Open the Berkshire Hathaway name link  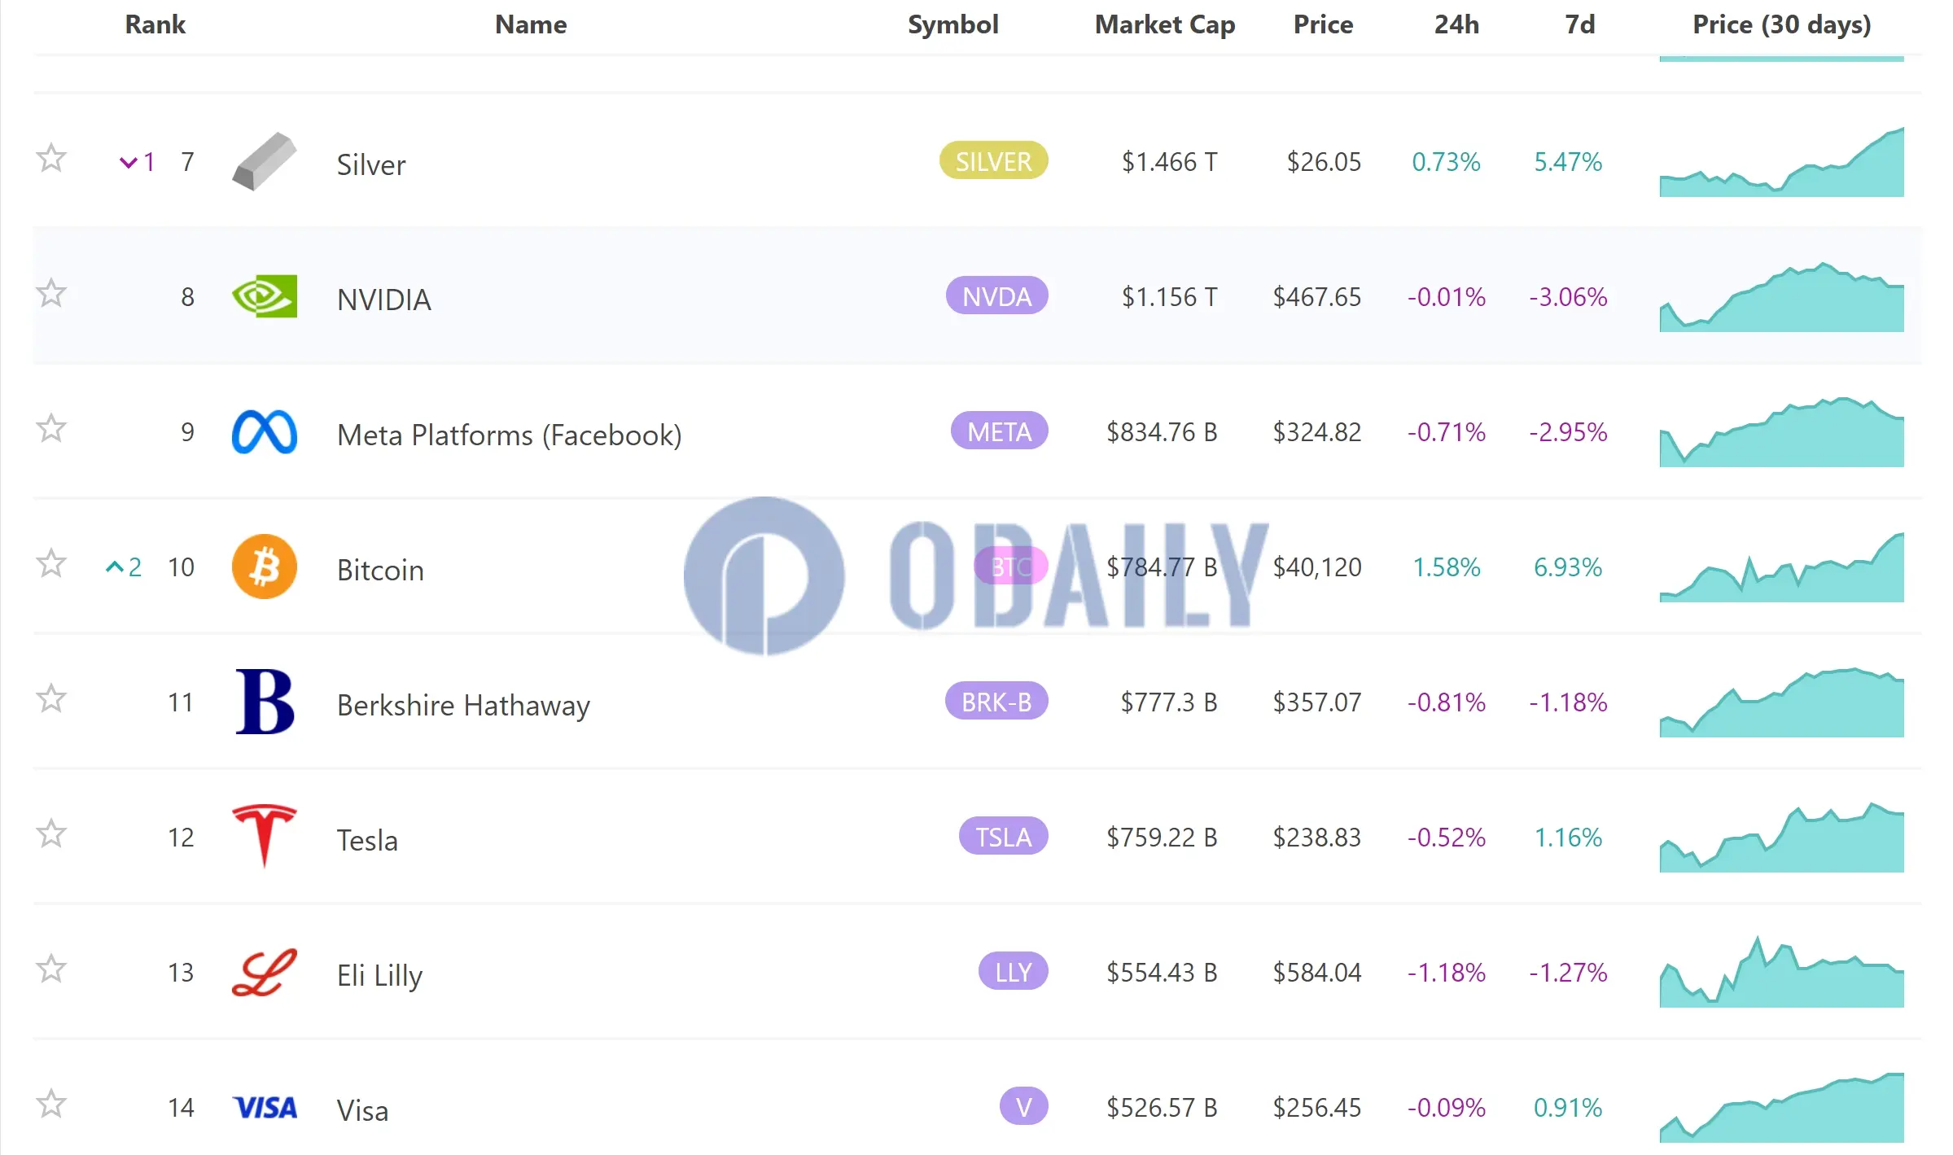click(x=462, y=705)
